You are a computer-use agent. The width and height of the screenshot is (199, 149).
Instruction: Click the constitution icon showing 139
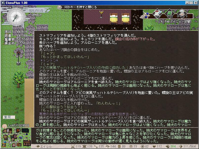point(84,147)
